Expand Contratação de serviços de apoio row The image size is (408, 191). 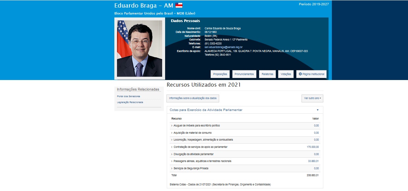click(200, 147)
